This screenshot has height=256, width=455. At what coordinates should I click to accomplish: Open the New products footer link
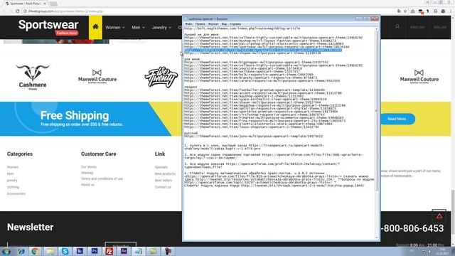click(x=165, y=174)
